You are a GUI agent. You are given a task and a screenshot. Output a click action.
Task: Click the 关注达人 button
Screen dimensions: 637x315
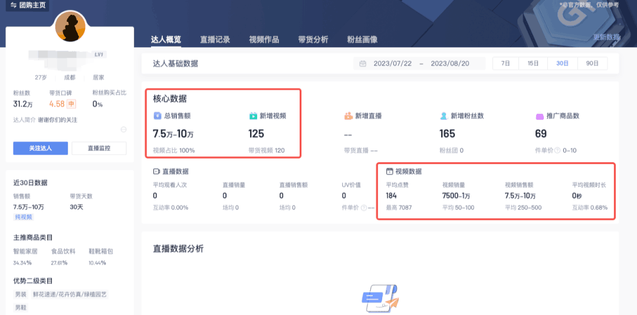click(40, 148)
